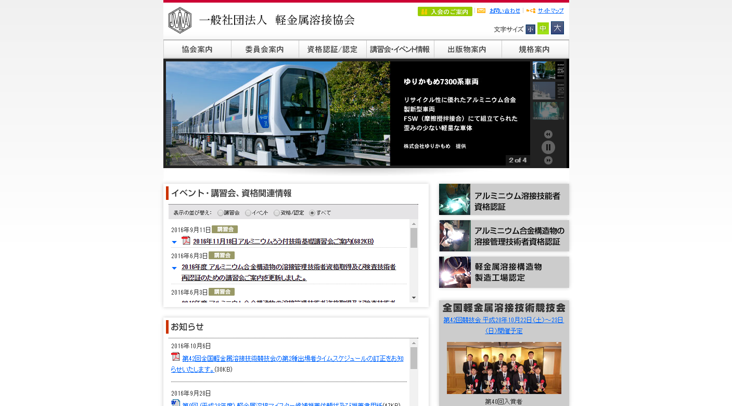Select the third slideshow thumbnail
The image size is (732, 406).
click(x=548, y=110)
